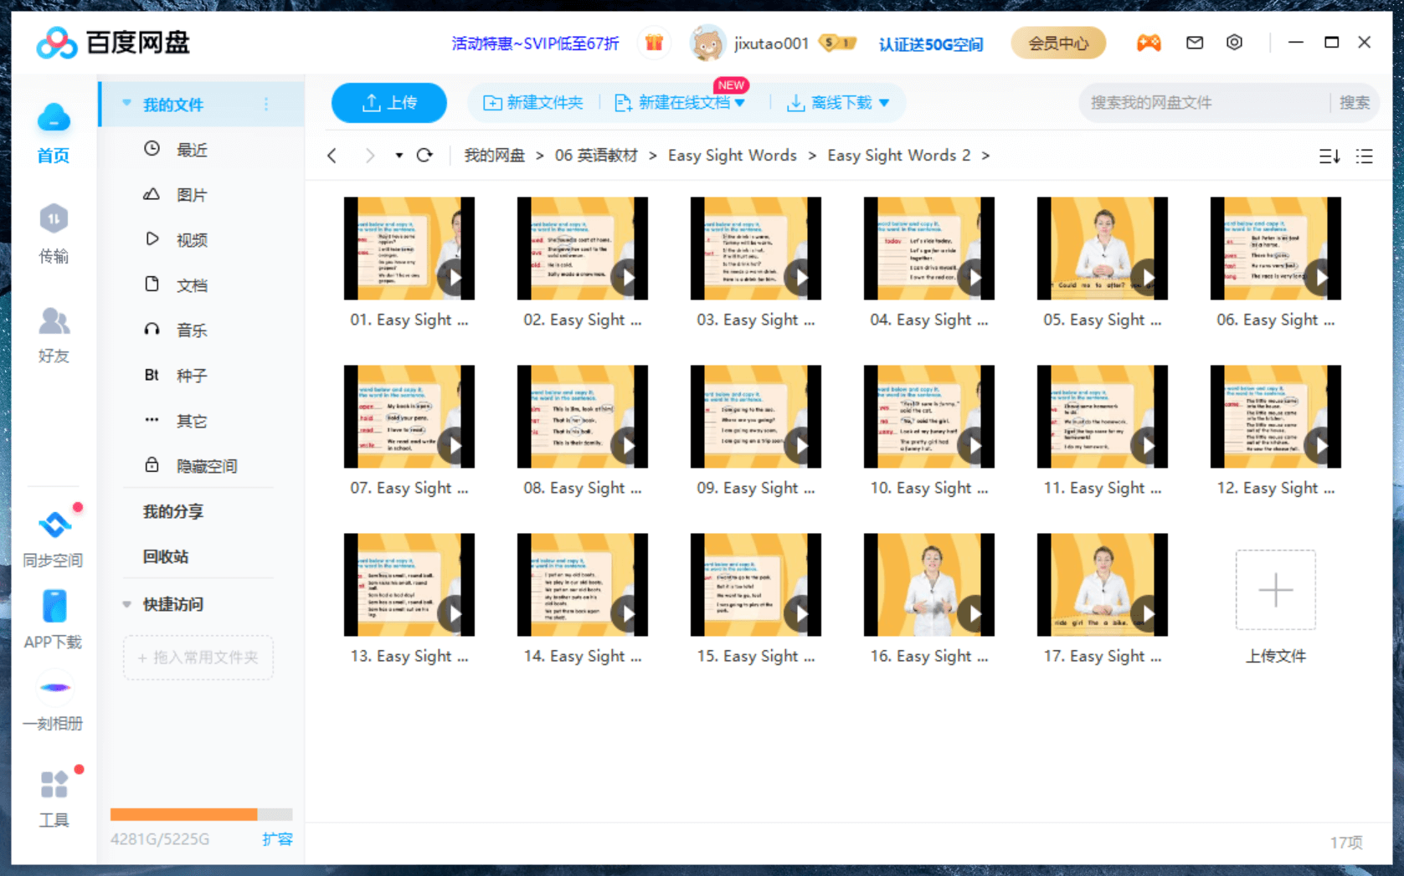
Task: Select Videos (视频) in the sidebar
Action: [191, 240]
